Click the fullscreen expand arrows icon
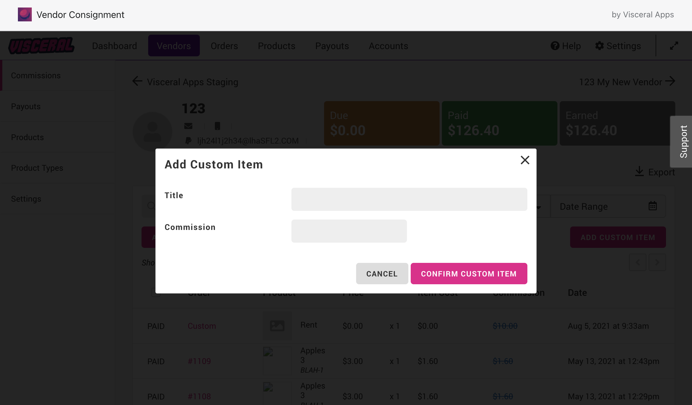692x405 pixels. click(674, 46)
